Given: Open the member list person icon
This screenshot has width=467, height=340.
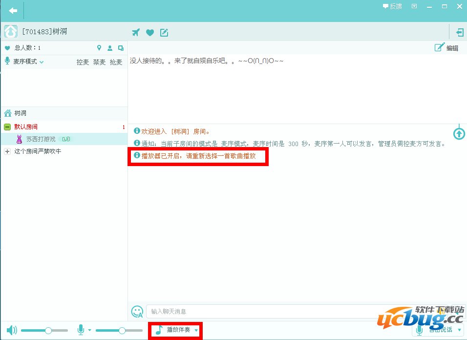Looking at the screenshot, I should click(x=109, y=48).
